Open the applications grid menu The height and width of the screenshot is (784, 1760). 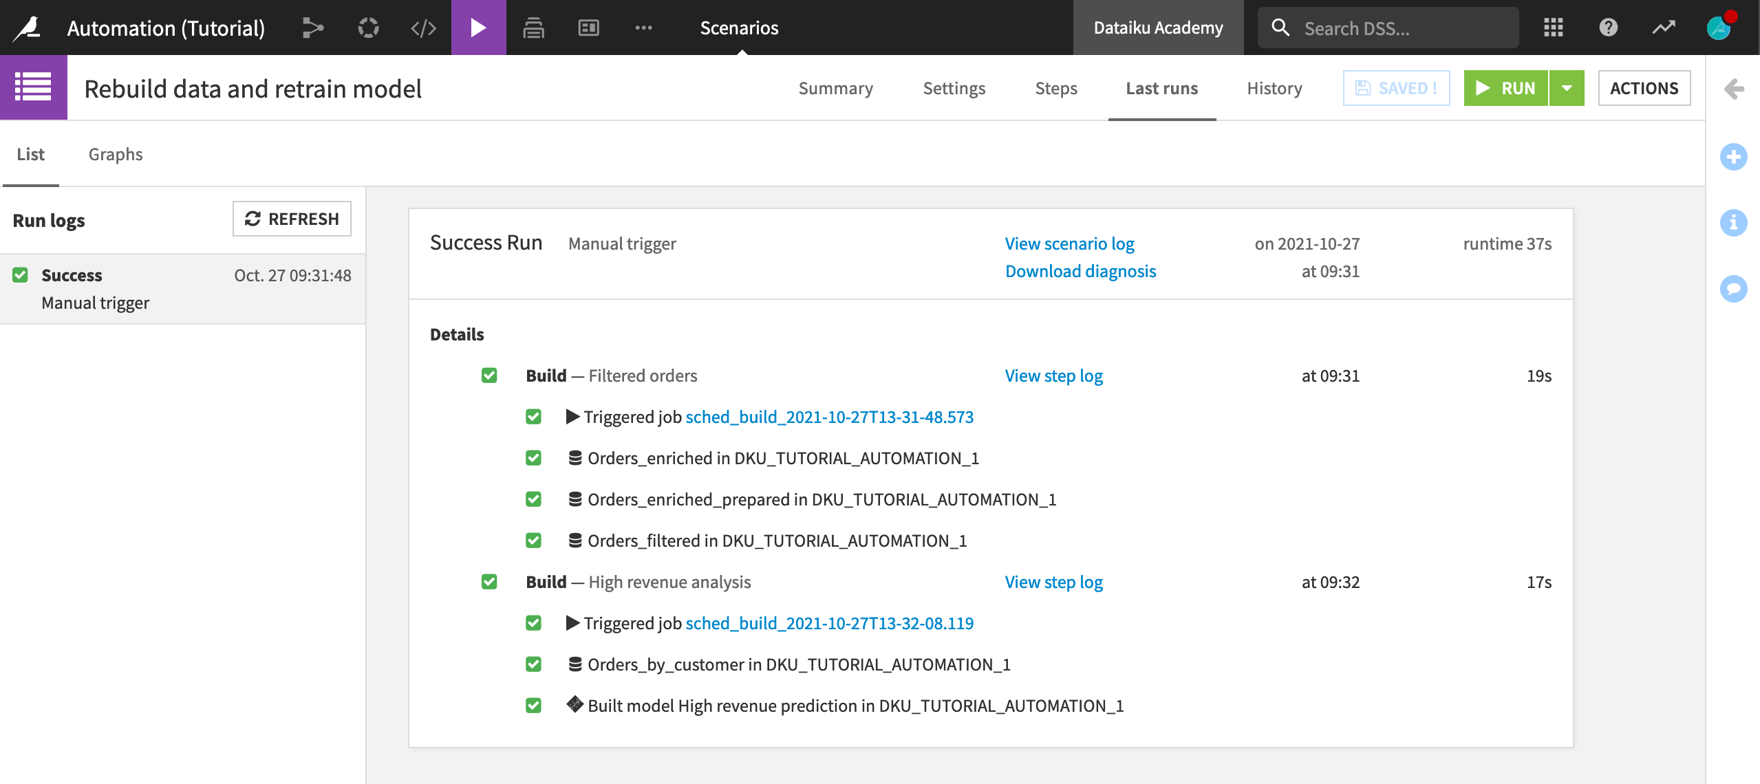[1553, 28]
